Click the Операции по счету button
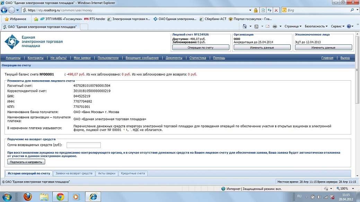Viewport: 360px width, 202px height. point(200,47)
